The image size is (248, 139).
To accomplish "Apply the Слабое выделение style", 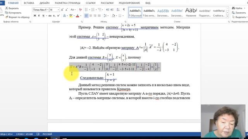I will tap(219, 12).
